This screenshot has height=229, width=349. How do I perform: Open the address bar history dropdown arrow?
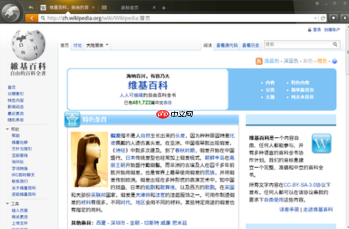coord(315,18)
